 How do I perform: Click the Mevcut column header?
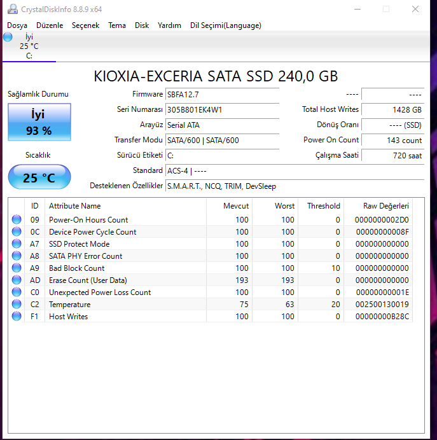click(229, 205)
